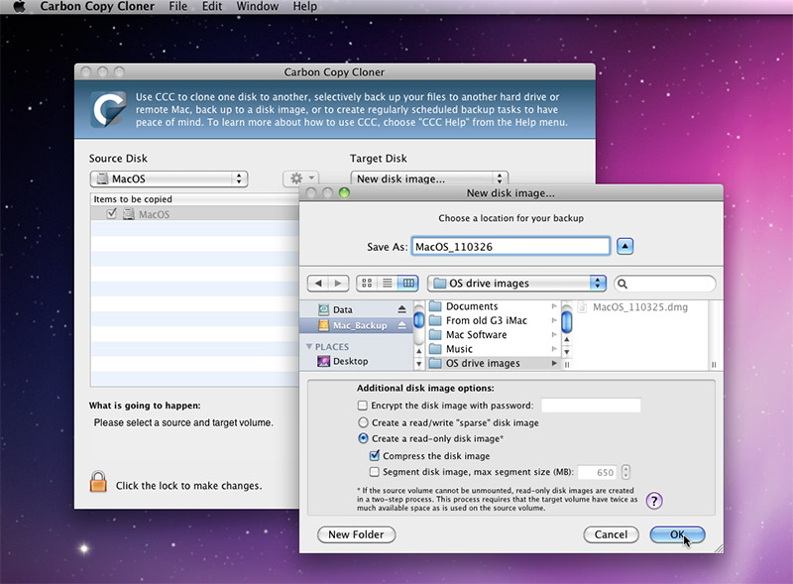793x584 pixels.
Task: Open the Help menu
Action: point(304,7)
